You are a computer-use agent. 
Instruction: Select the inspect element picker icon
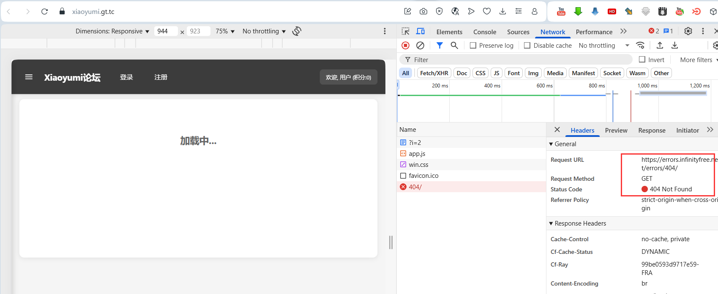(406, 31)
